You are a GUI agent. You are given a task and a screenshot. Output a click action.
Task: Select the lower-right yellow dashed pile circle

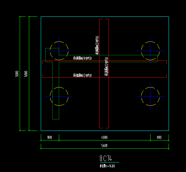click(x=150, y=96)
